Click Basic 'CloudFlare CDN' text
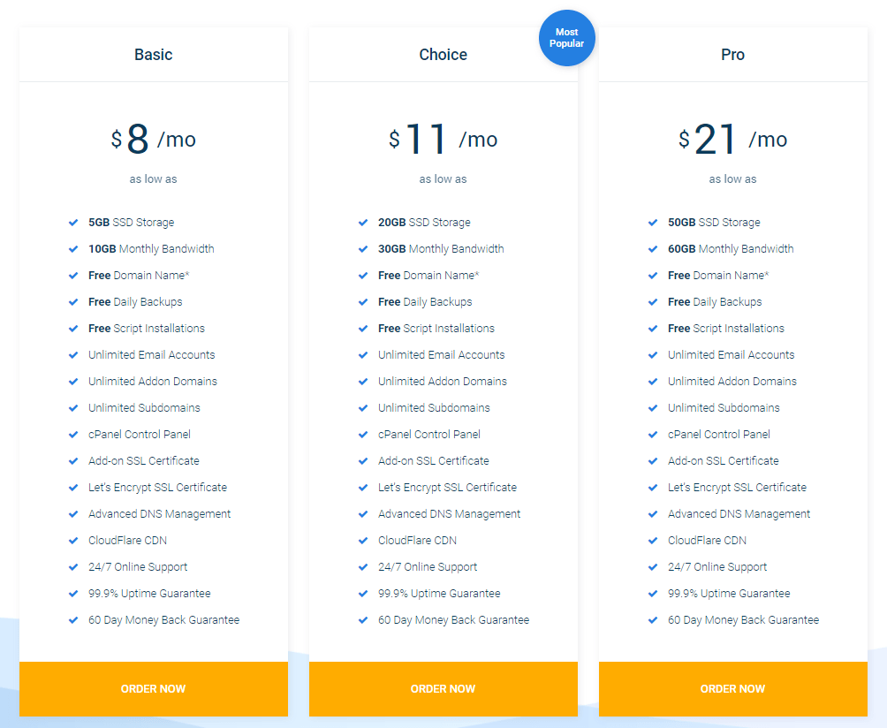The height and width of the screenshot is (728, 887). (127, 541)
